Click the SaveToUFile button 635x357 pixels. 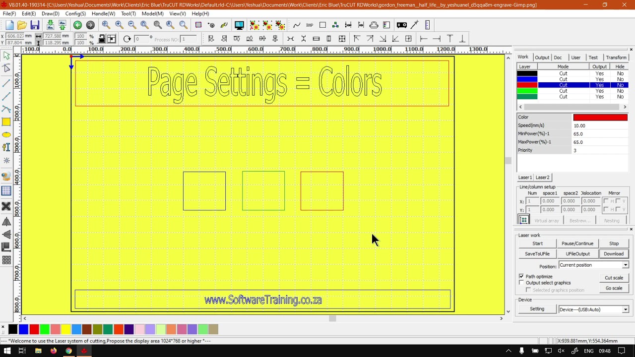pos(537,254)
